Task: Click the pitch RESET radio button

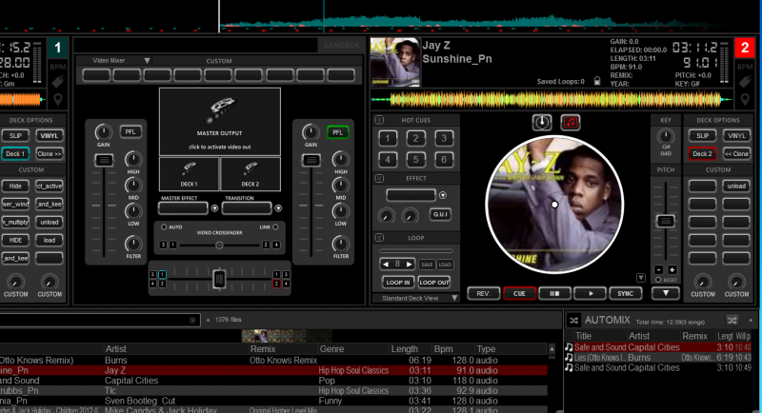Action: click(658, 280)
